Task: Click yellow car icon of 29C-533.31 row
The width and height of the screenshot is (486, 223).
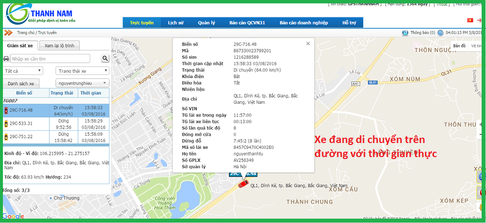Action: click(6, 124)
